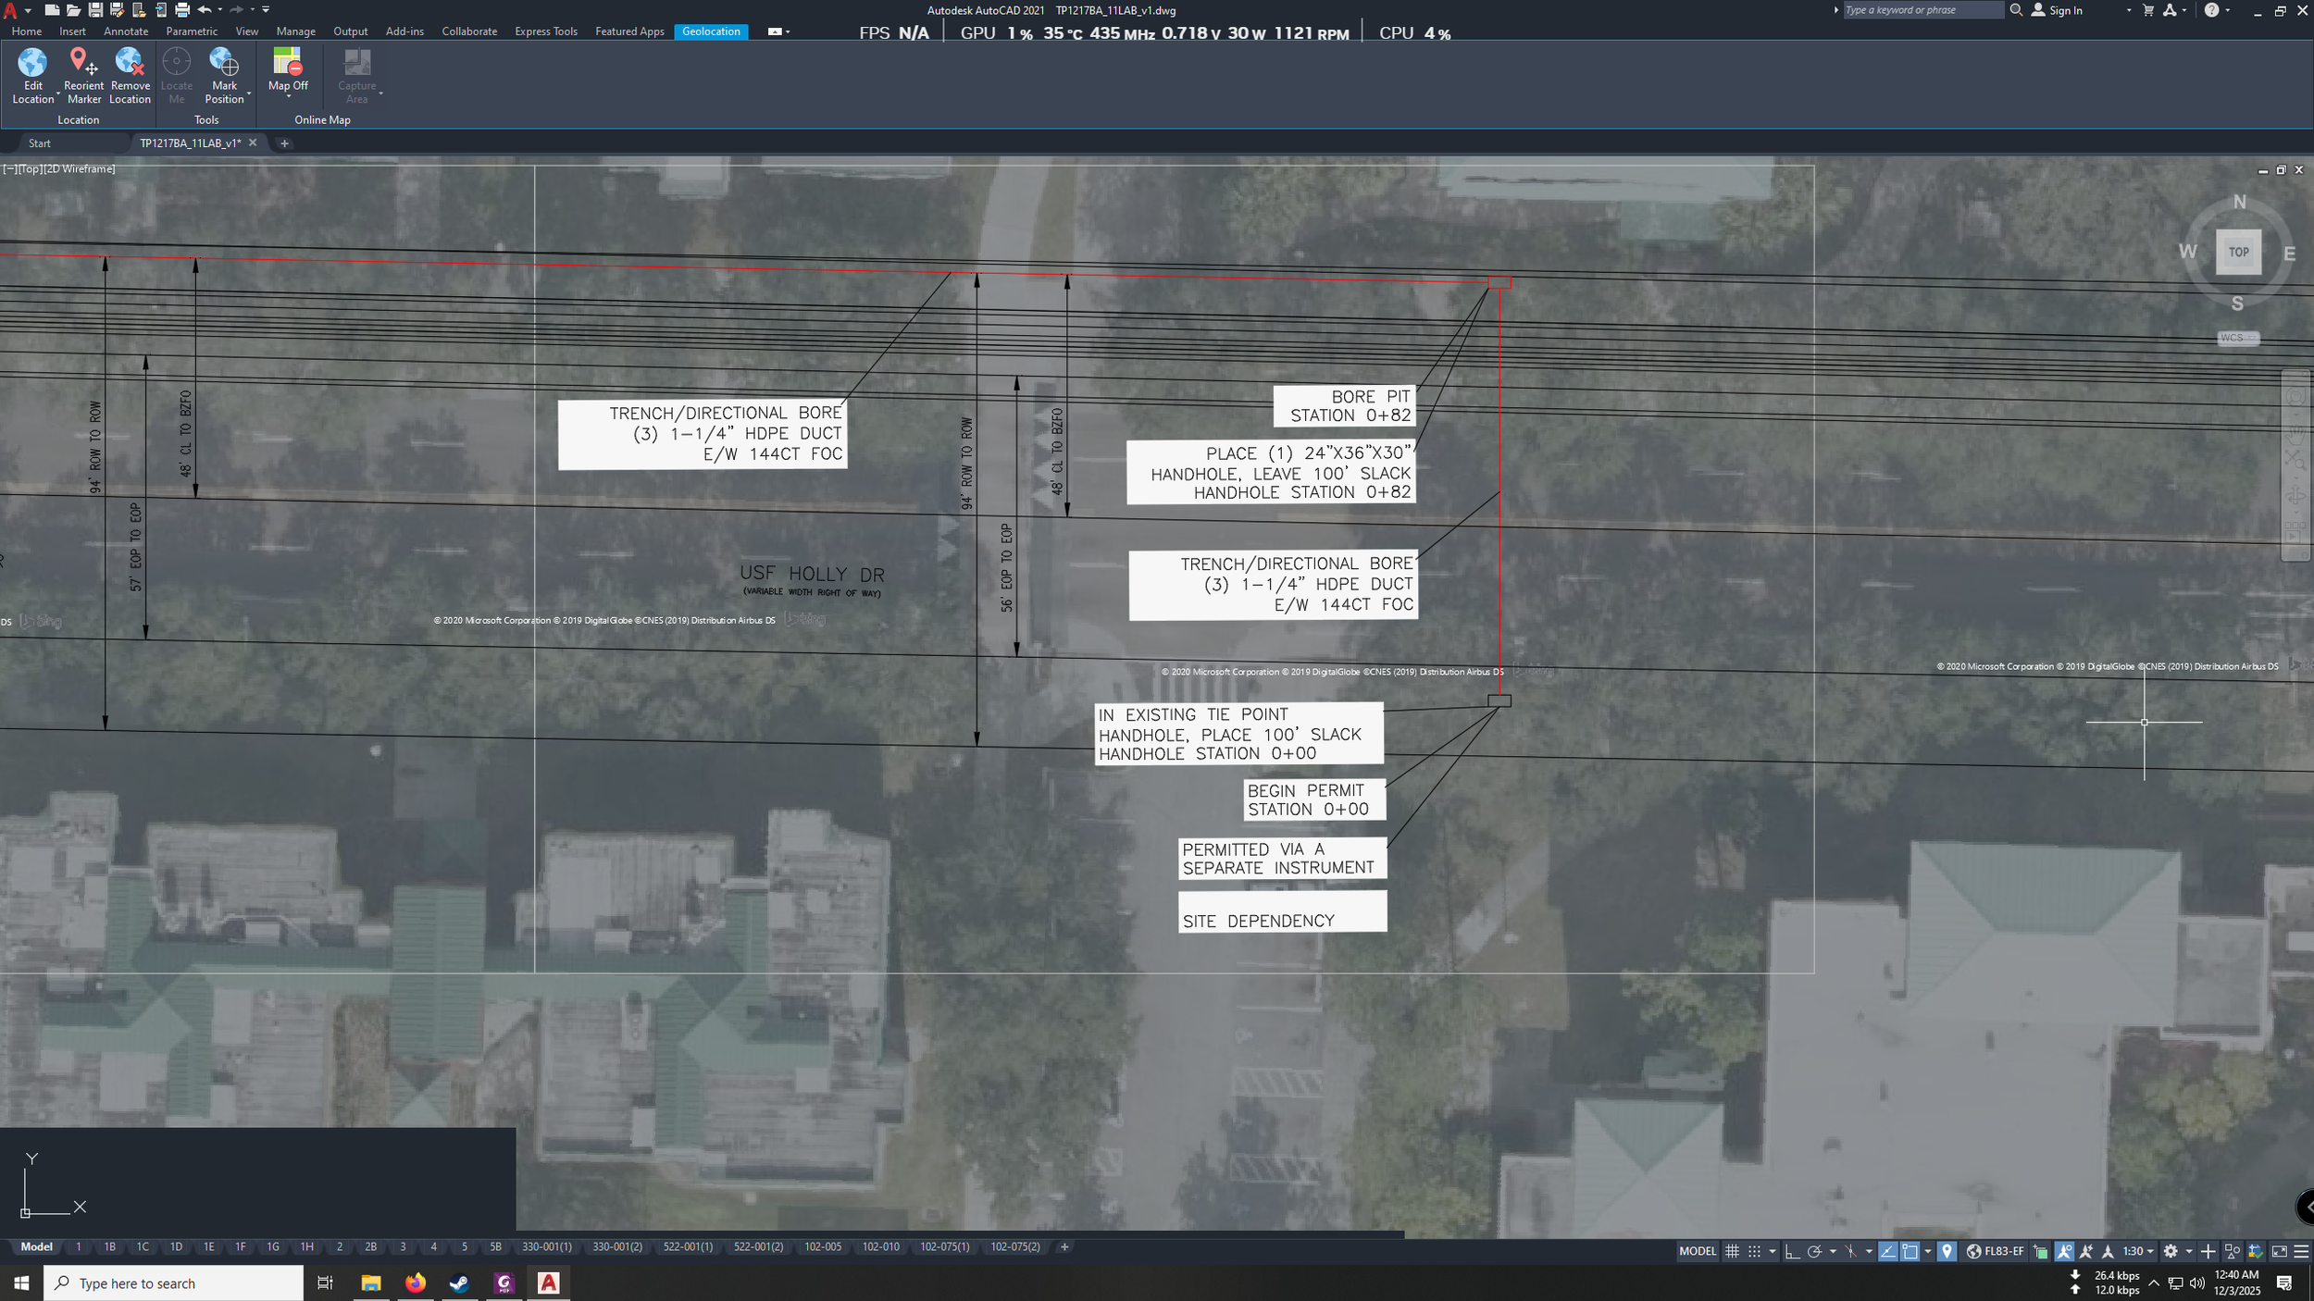
Task: Open the Quick Access Toolbar customize dropdown
Action: point(266,10)
